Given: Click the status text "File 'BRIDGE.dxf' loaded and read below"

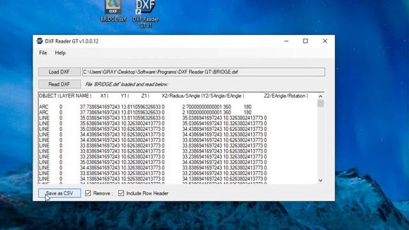Looking at the screenshot, I should [127, 84].
